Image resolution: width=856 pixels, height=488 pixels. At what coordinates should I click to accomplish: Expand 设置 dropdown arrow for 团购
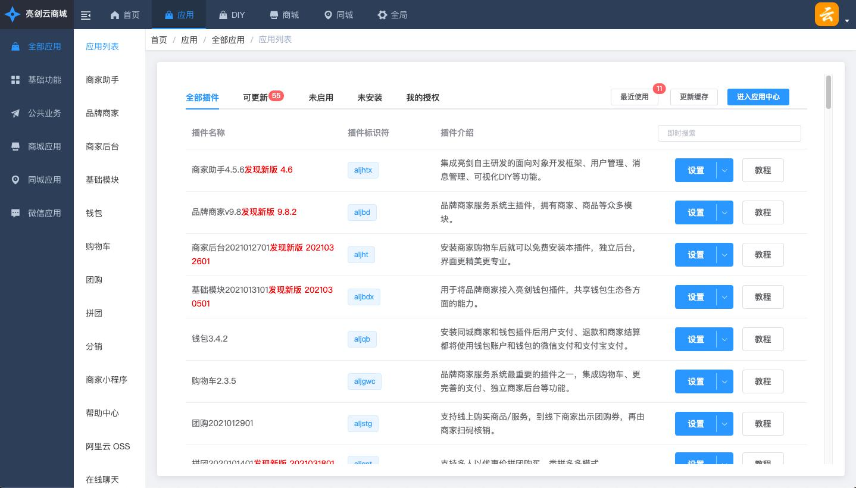(724, 424)
